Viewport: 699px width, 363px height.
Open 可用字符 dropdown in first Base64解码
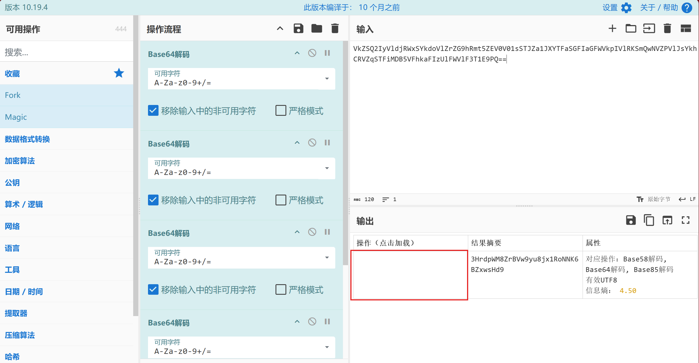click(x=327, y=79)
